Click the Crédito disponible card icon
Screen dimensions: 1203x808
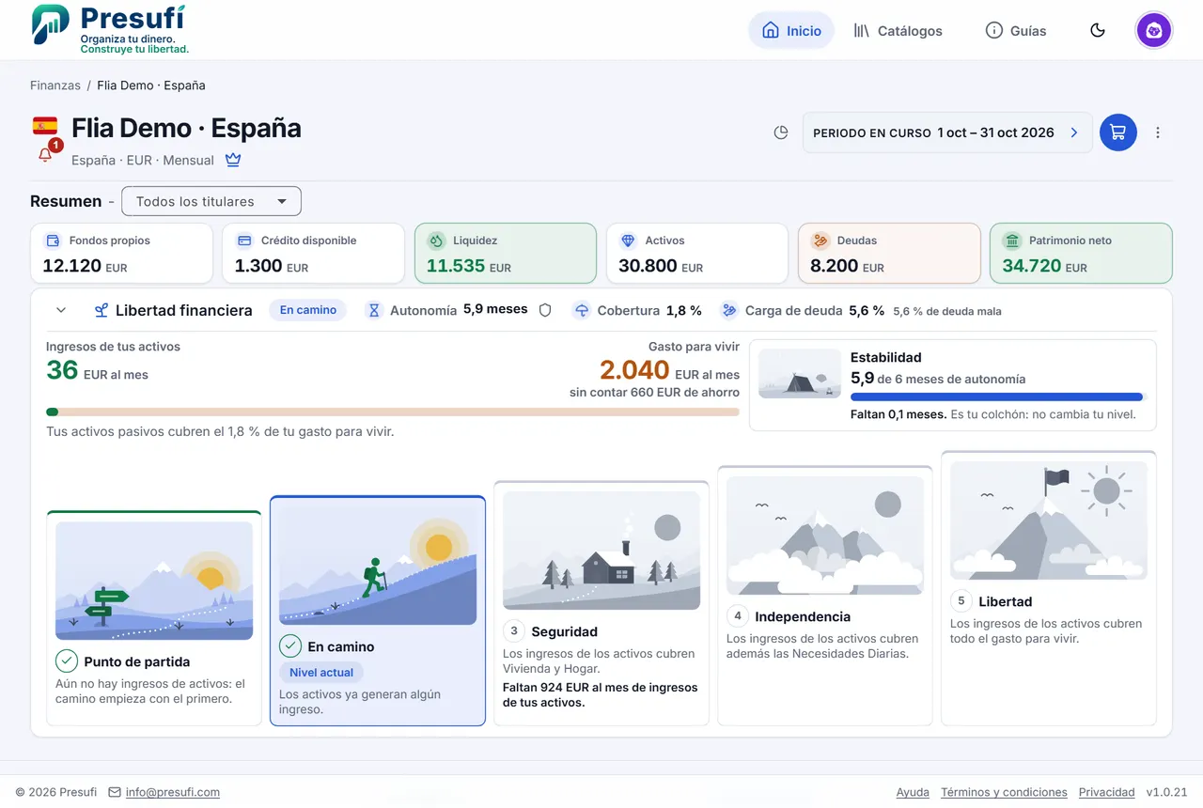(x=244, y=241)
